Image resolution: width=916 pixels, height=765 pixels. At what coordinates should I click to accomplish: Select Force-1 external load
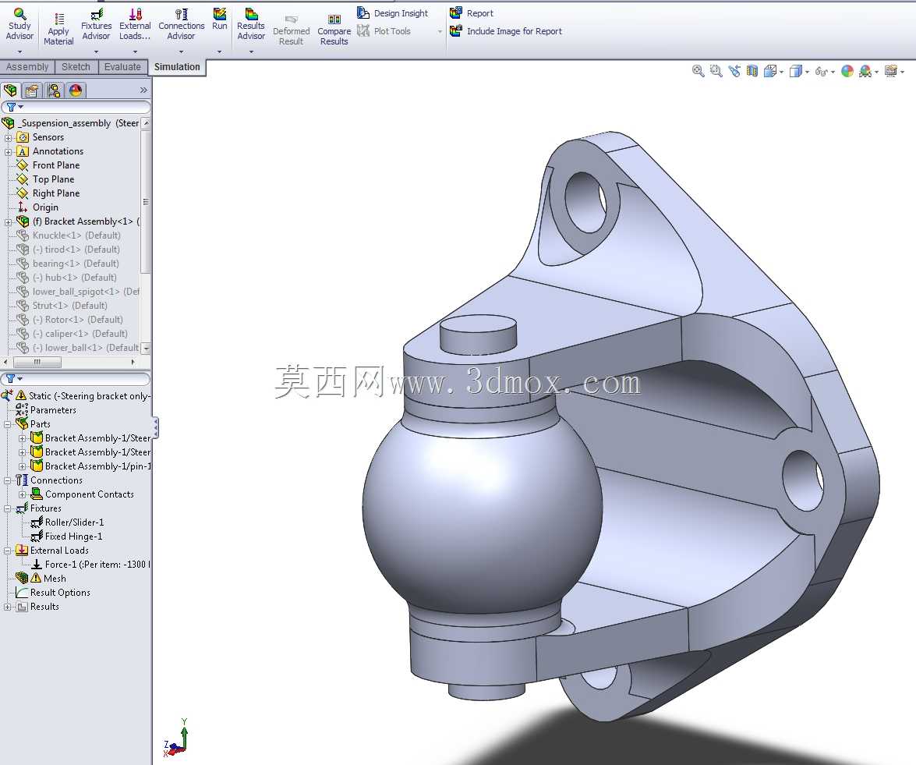97,565
